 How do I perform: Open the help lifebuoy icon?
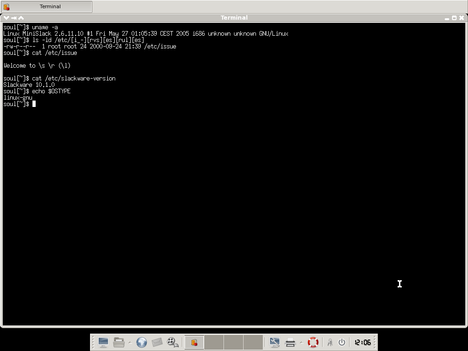[x=313, y=342]
